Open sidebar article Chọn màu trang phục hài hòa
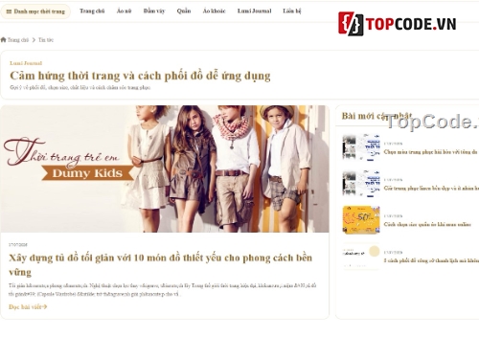 [x=431, y=152]
